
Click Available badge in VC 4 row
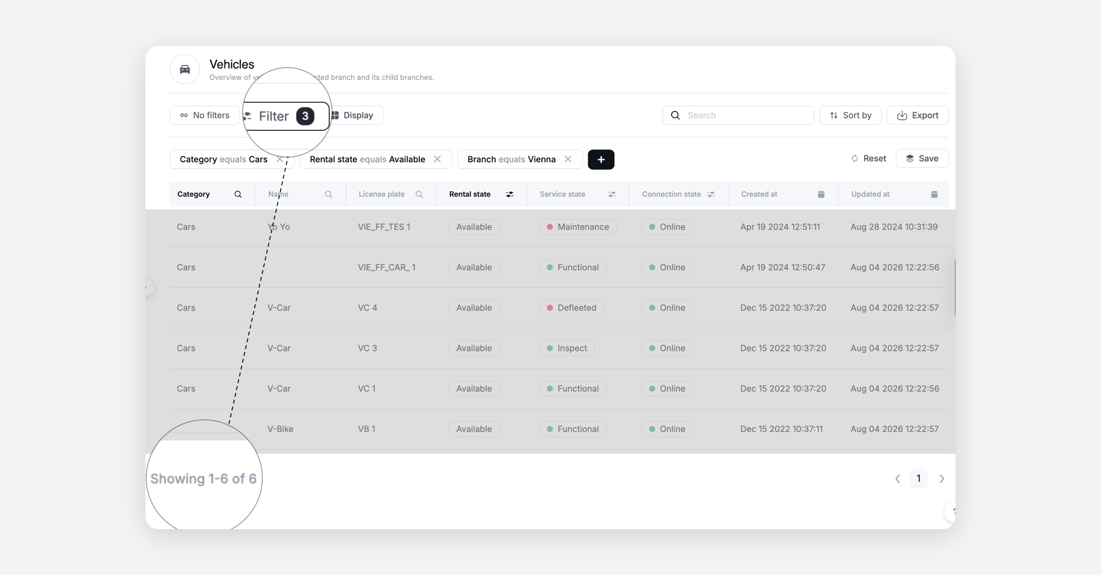click(474, 308)
